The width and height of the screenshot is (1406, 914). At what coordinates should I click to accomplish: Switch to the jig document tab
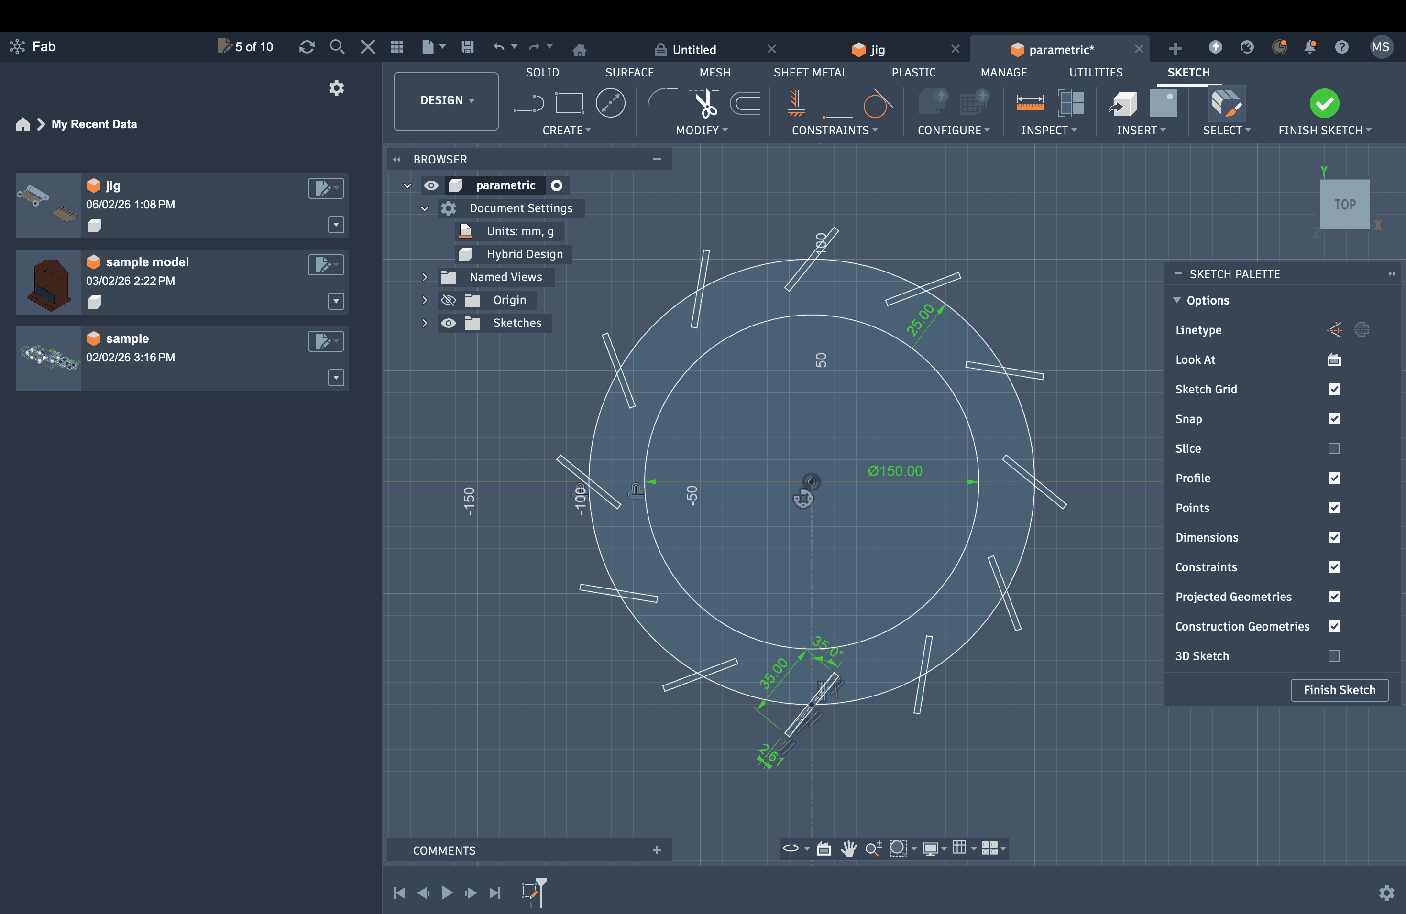pos(877,50)
